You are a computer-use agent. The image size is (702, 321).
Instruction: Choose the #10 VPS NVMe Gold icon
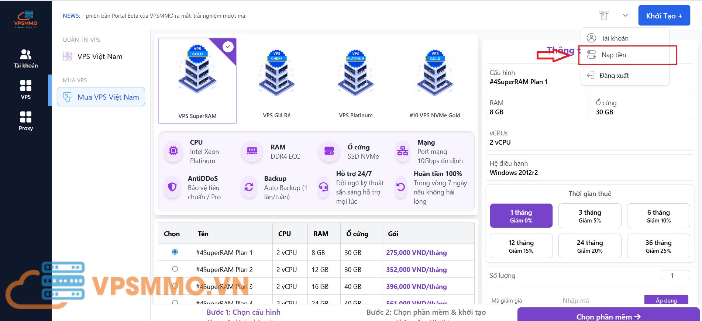[435, 73]
